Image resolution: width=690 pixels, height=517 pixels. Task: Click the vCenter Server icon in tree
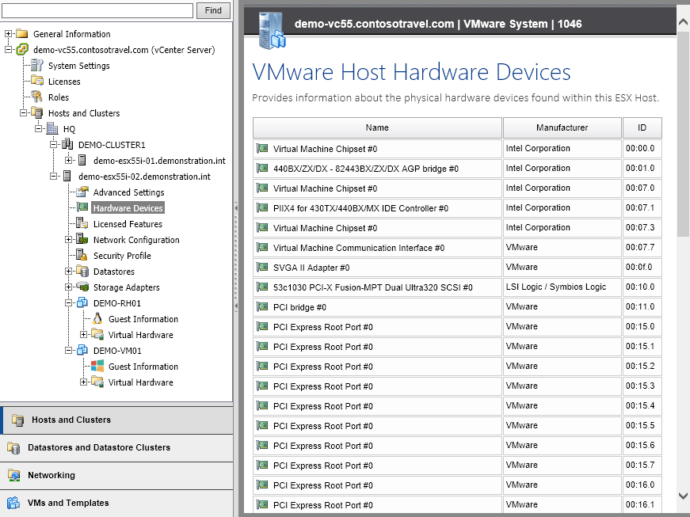point(22,49)
